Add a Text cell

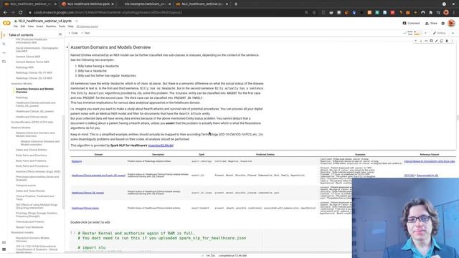pyautogui.click(x=85, y=33)
